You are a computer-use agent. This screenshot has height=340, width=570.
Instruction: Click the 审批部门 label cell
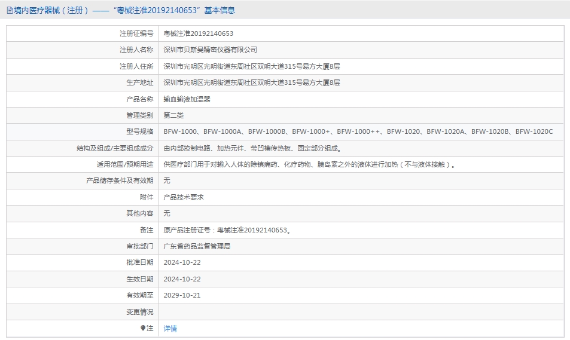pos(83,246)
